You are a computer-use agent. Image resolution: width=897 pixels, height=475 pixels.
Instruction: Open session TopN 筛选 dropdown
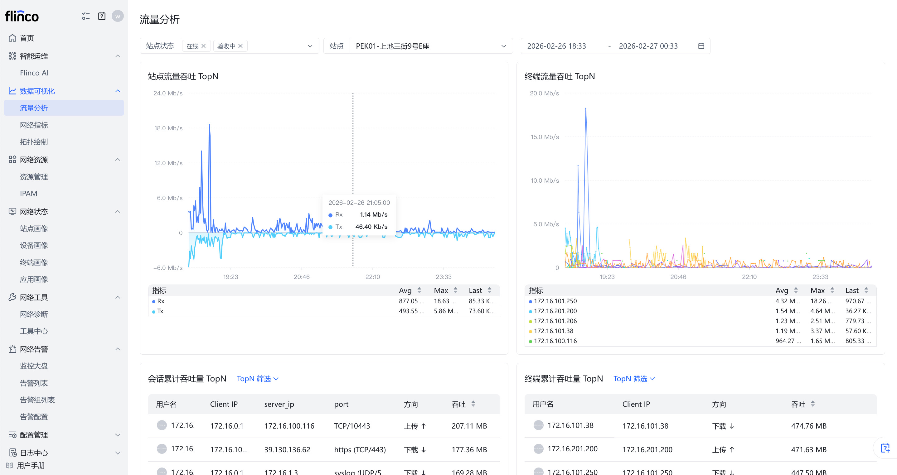click(257, 379)
